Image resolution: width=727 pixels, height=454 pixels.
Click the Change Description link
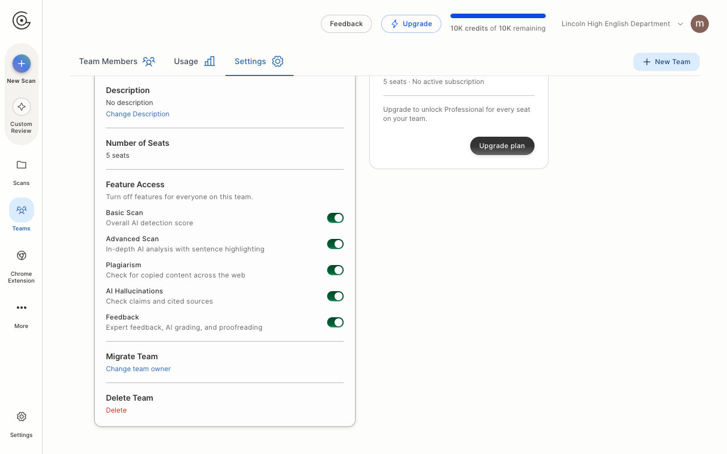click(137, 114)
